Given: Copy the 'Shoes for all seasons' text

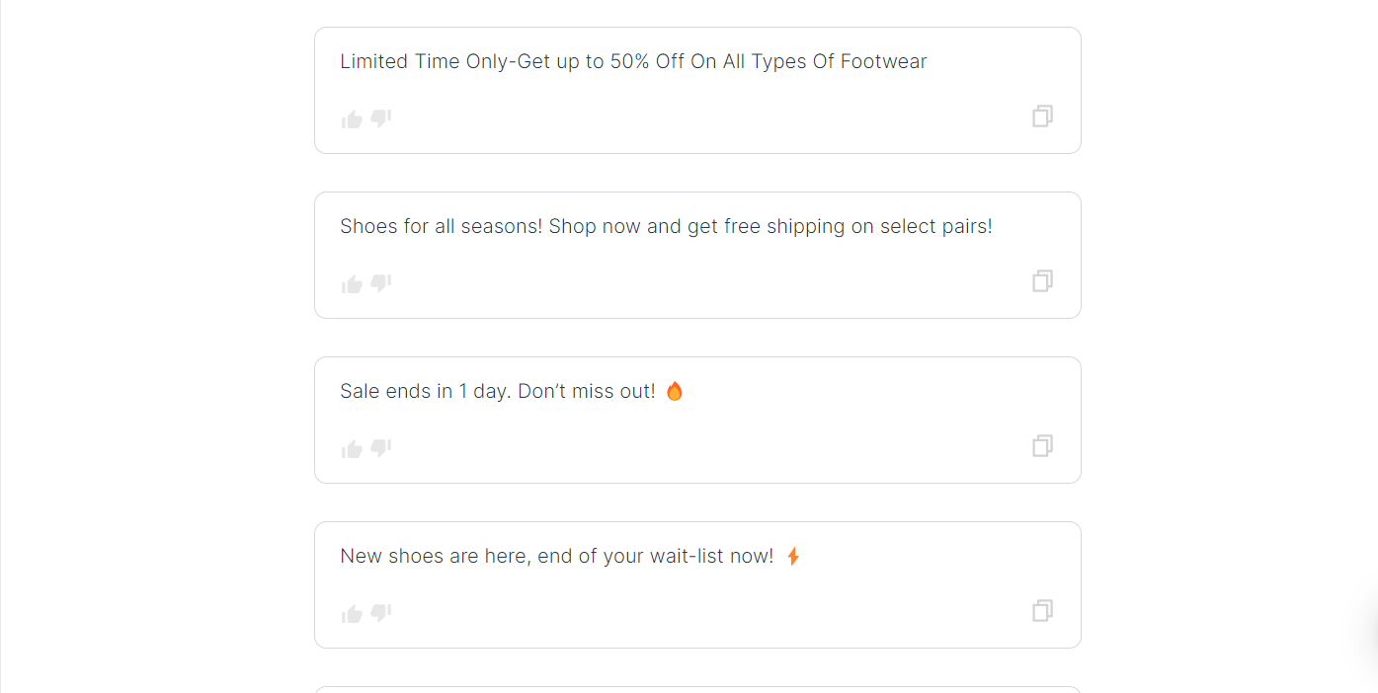Looking at the screenshot, I should point(1042,281).
